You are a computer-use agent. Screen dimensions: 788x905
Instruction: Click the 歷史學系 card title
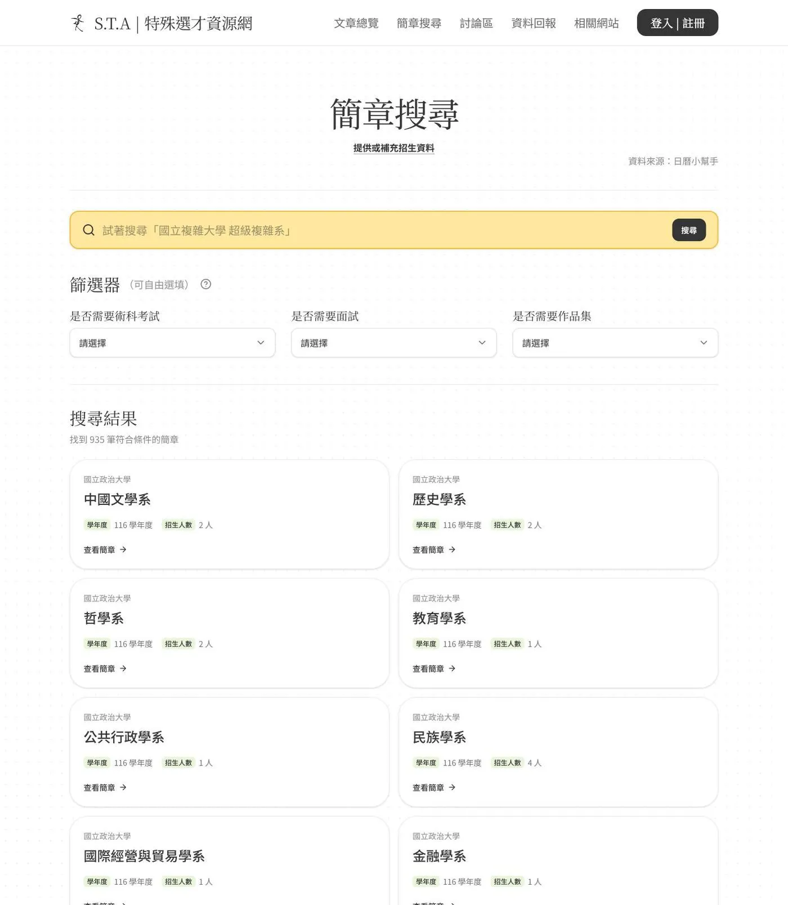(x=439, y=499)
